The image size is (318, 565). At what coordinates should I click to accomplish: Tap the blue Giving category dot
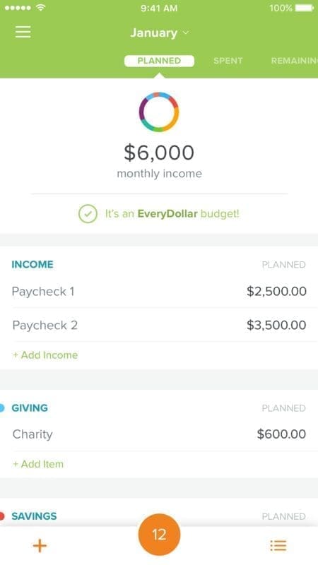tap(2, 408)
